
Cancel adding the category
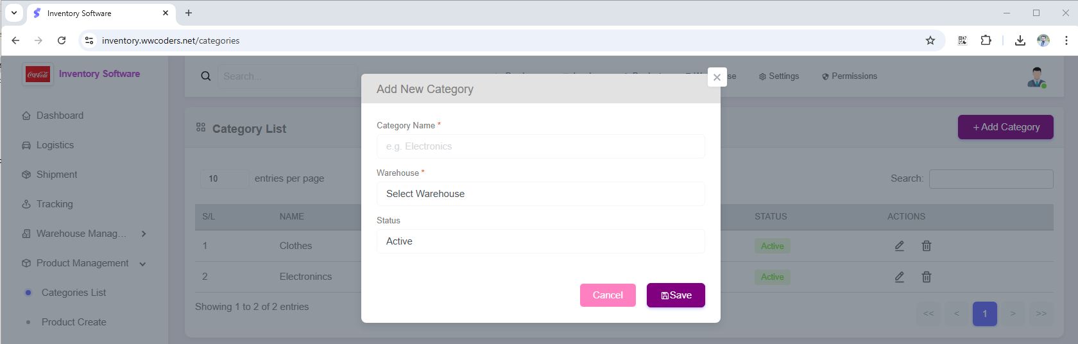[608, 295]
